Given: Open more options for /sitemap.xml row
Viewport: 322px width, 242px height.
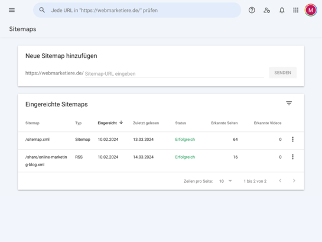Looking at the screenshot, I should 292,140.
